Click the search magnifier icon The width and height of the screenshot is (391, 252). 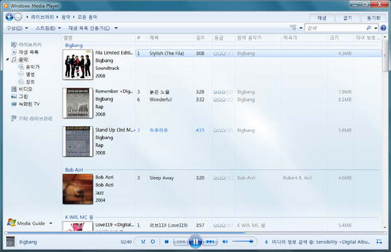pyautogui.click(x=369, y=28)
